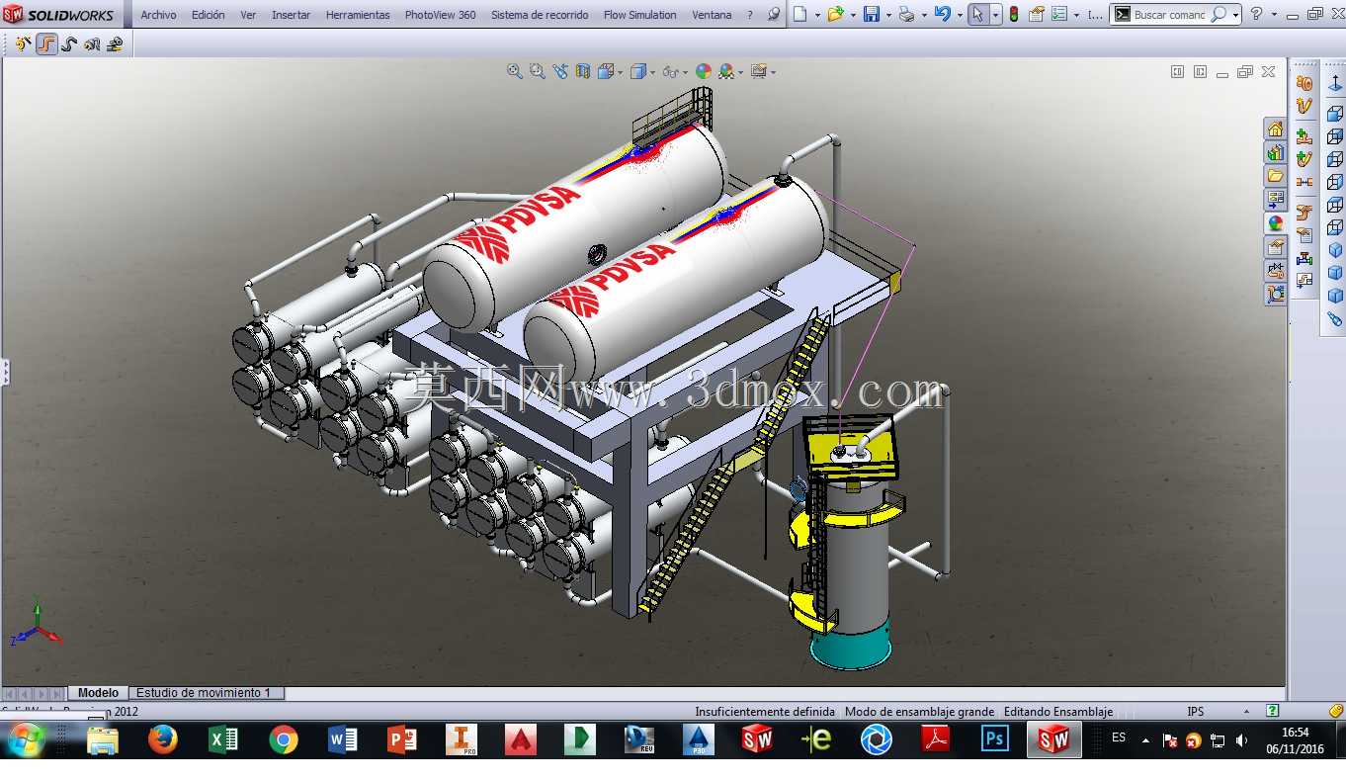Open Firefox from the taskbar
Image resolution: width=1346 pixels, height=781 pixels.
coord(163,739)
